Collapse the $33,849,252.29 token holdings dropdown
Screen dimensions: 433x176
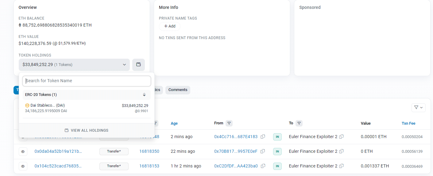tap(124, 64)
